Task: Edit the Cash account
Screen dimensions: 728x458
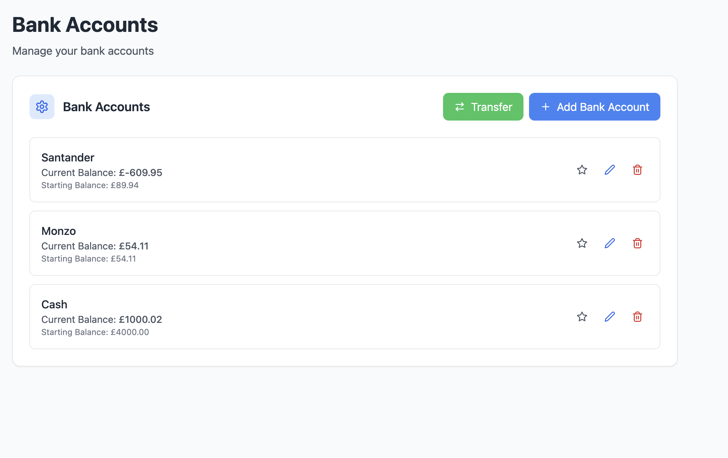Action: 609,317
